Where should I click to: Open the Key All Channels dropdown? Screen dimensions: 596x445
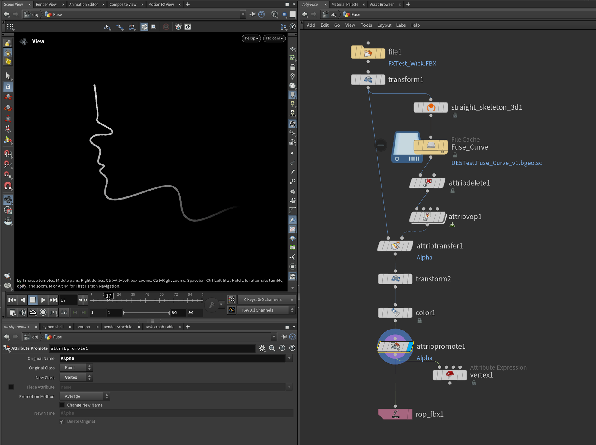(x=266, y=310)
